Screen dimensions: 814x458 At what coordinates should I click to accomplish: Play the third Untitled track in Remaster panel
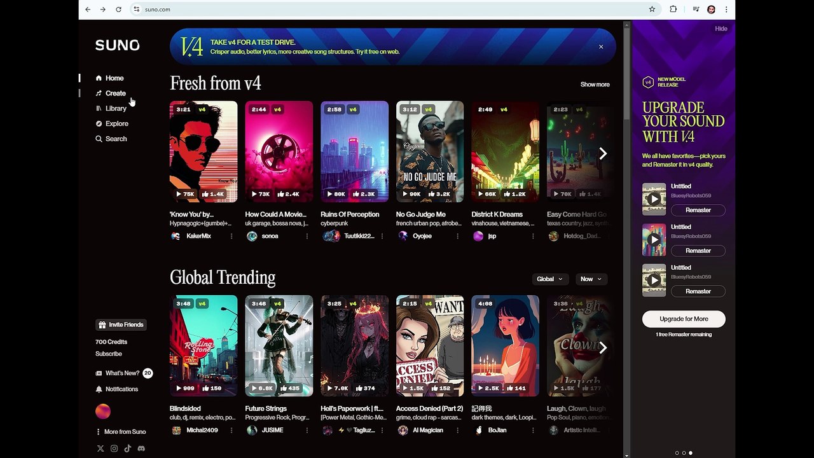(x=654, y=280)
